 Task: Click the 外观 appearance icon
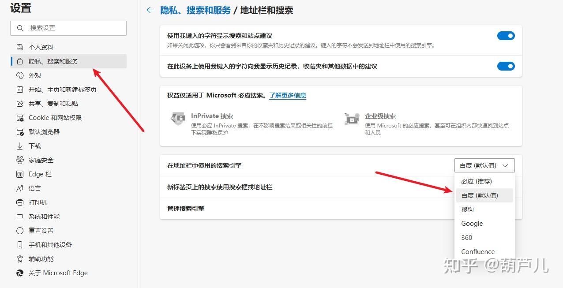(19, 75)
